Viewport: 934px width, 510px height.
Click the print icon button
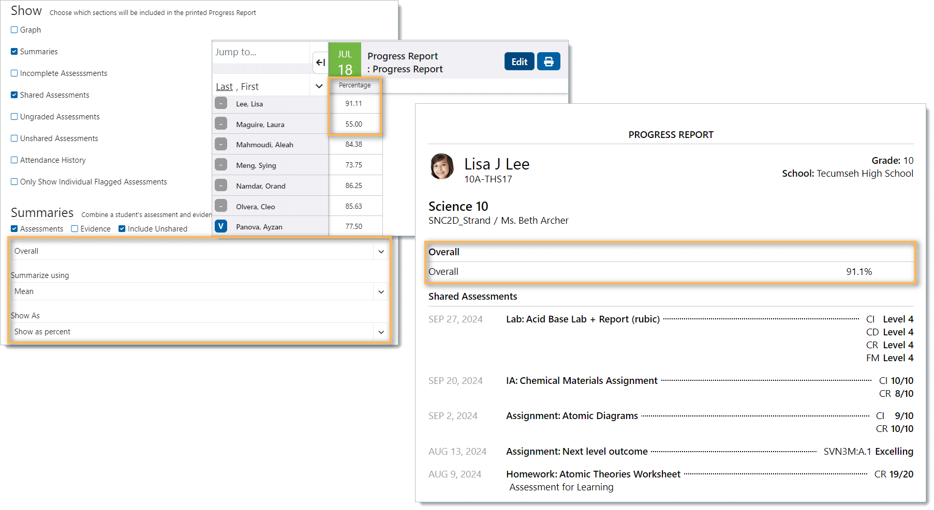point(548,61)
